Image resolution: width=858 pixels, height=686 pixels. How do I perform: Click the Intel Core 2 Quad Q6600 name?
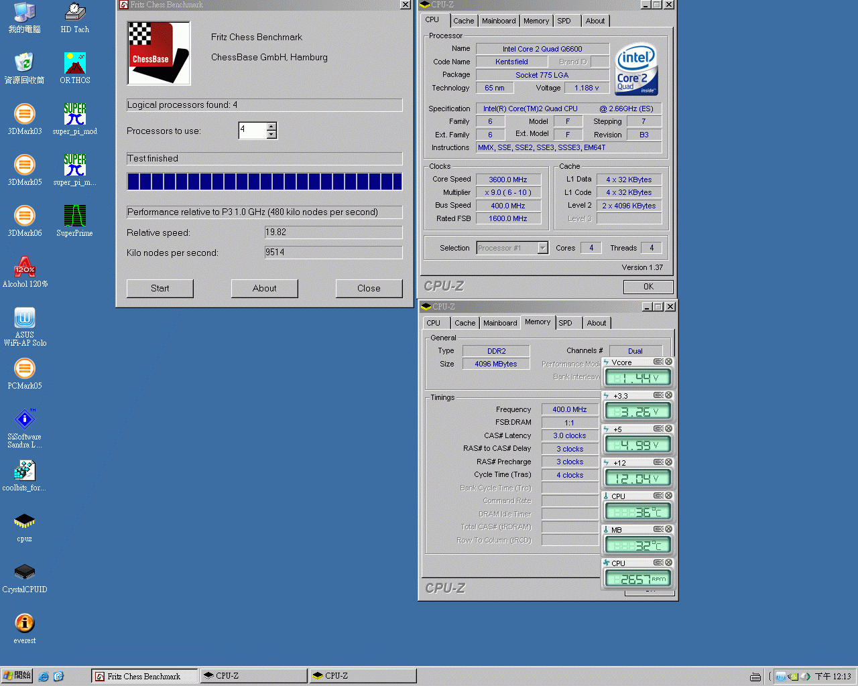(x=542, y=49)
